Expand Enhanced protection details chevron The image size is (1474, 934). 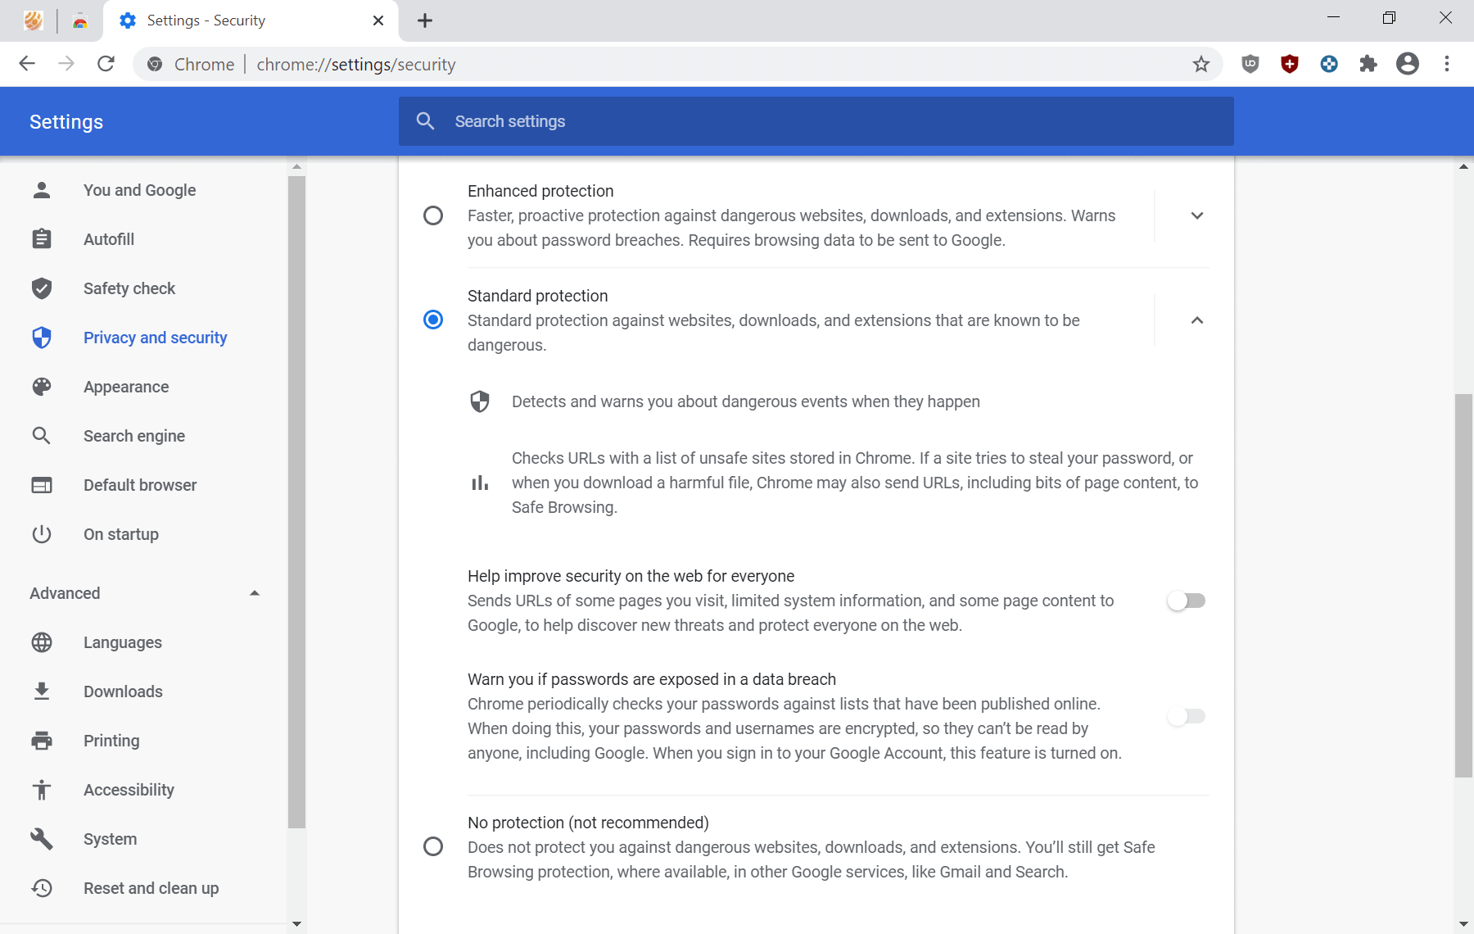point(1196,215)
